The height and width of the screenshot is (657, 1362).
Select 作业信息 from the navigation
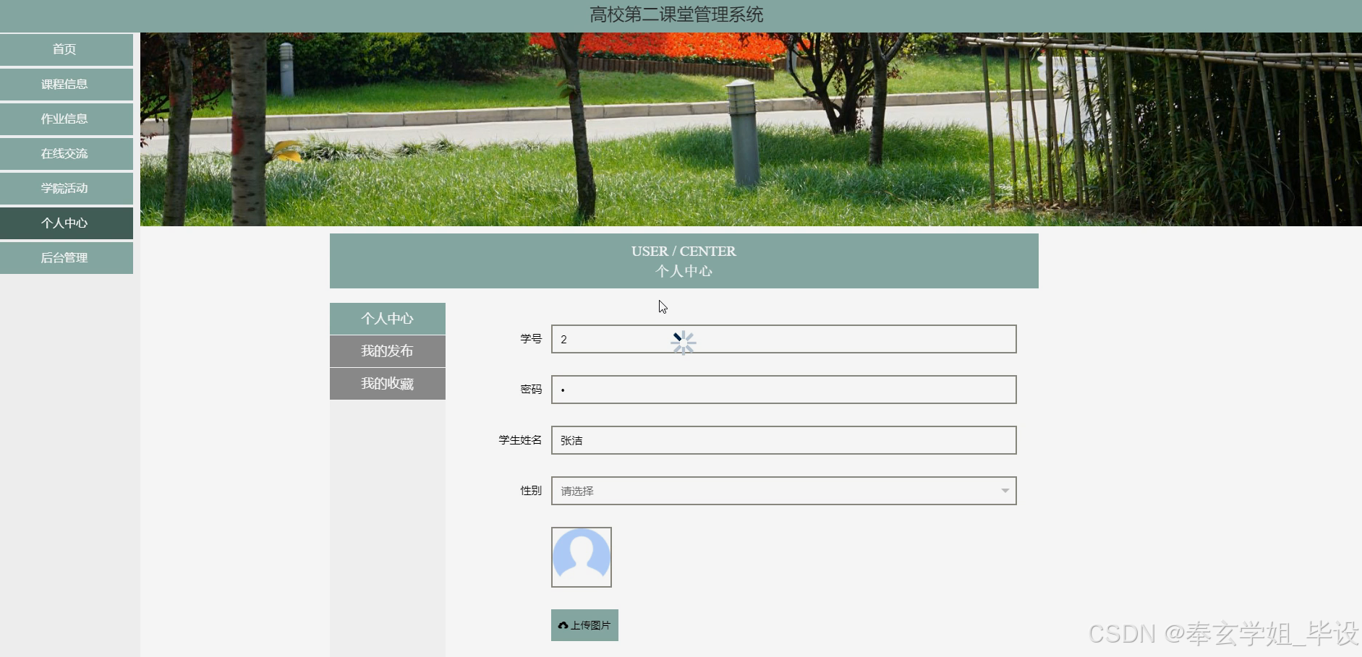pyautogui.click(x=66, y=119)
